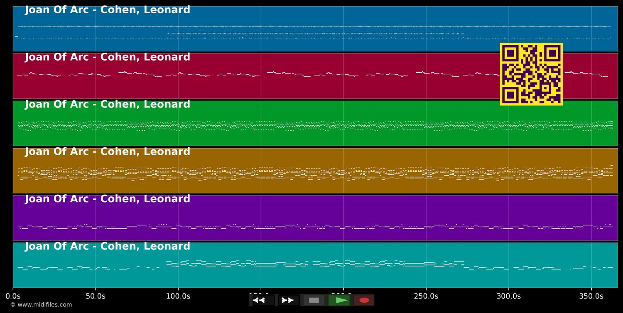Click the "Joan Of Arc" title on the orange track
623x313 pixels.
(x=108, y=152)
